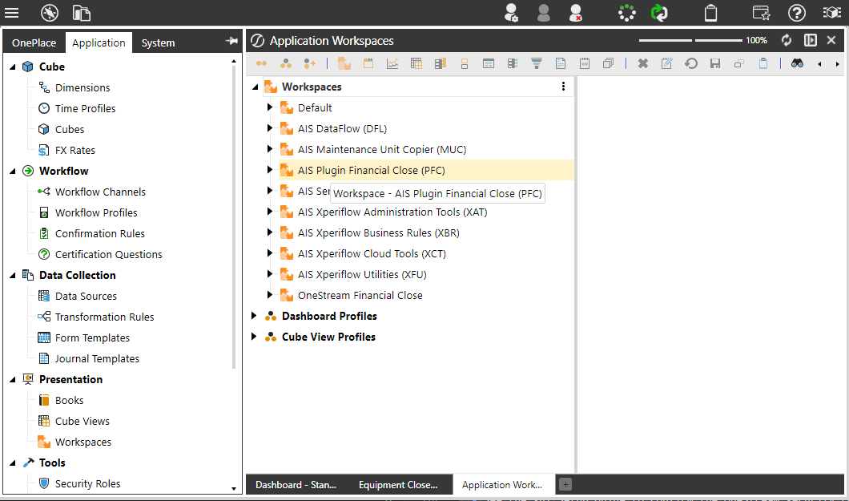Add a new page tab with plus button

[x=565, y=485]
